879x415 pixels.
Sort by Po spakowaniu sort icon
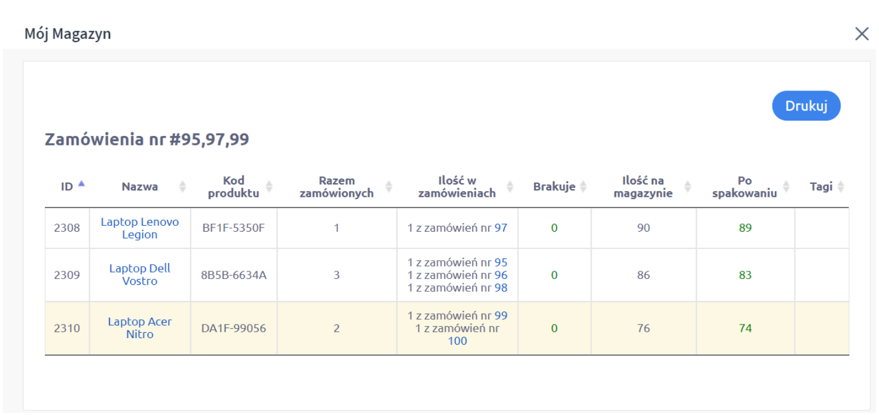click(786, 187)
